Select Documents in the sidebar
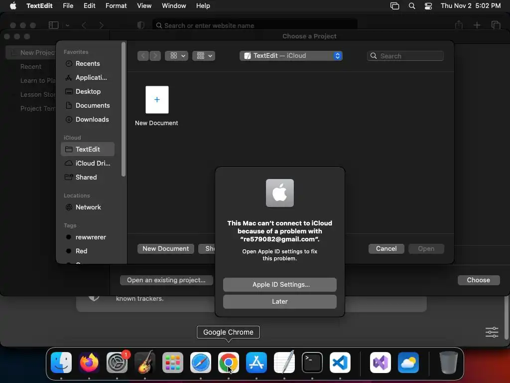Screen dimensions: 510x383 [88, 106]
